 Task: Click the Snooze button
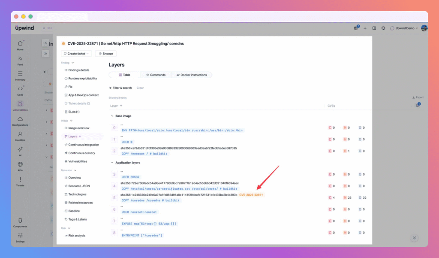[105, 54]
